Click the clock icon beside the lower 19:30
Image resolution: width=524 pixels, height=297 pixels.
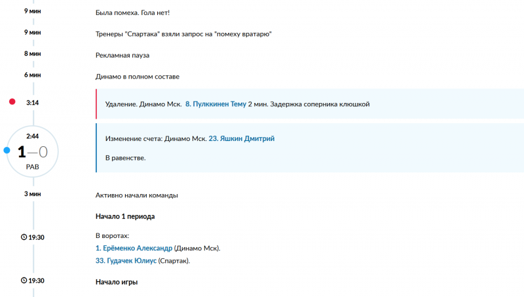24,280
